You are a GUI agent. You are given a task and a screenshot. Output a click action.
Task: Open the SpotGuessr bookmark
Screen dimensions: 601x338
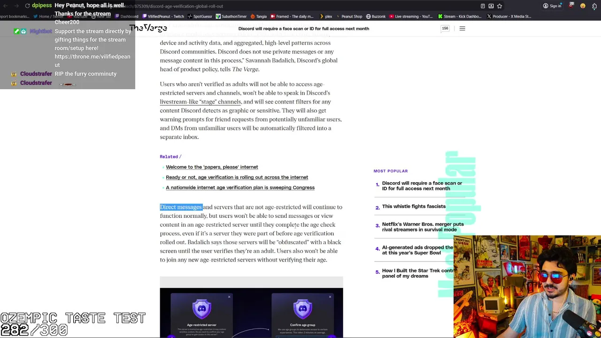point(200,16)
